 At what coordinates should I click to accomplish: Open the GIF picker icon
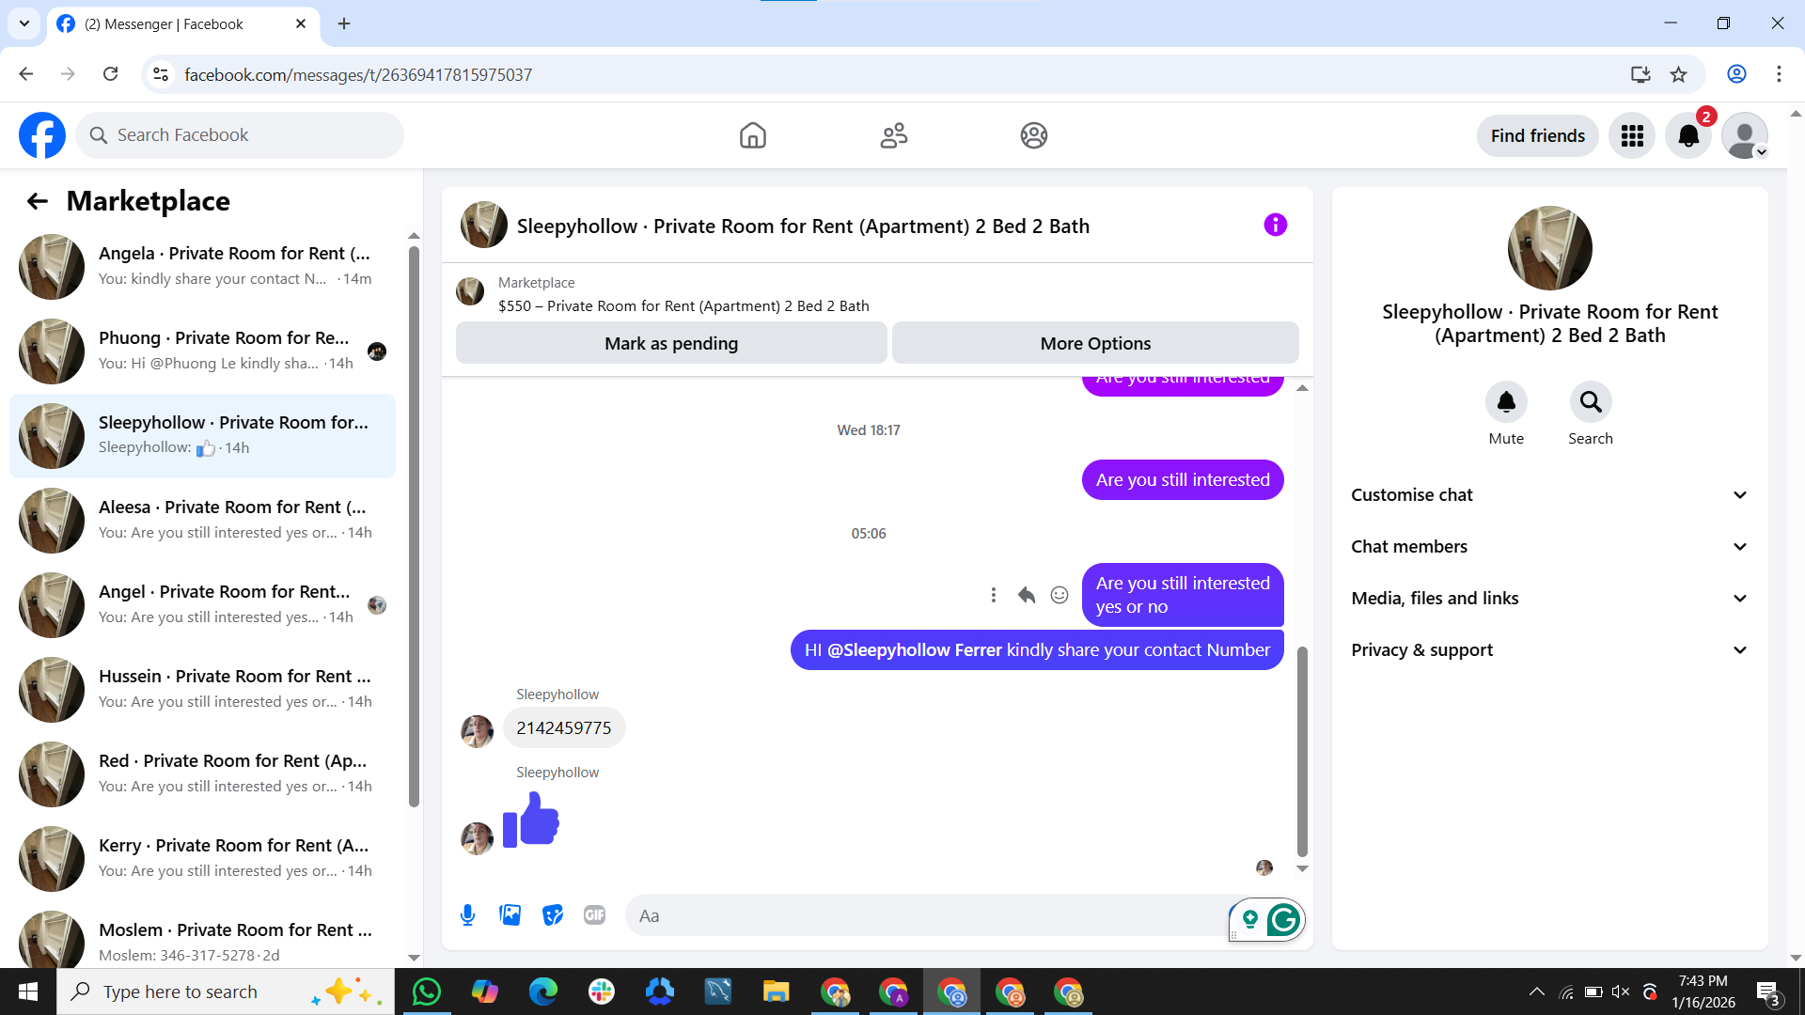click(x=594, y=914)
